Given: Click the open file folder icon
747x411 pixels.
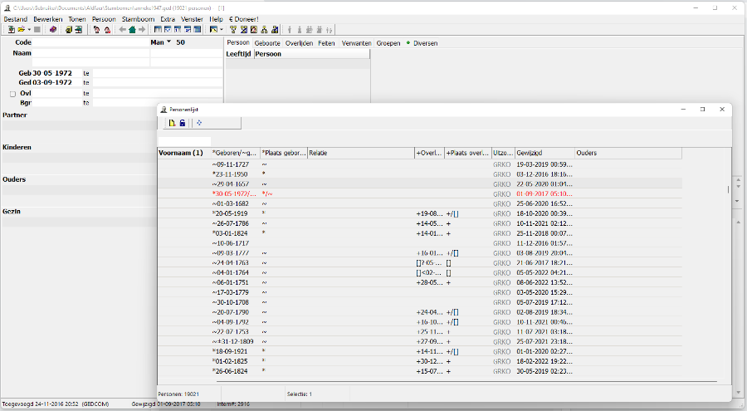Looking at the screenshot, I should 20,30.
